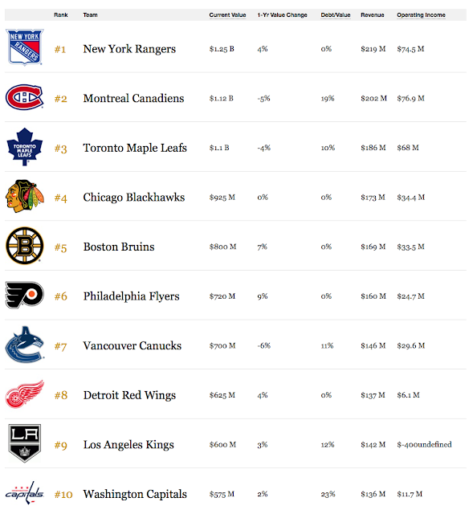Select the Washington Capitals logo
473x514 pixels.
pos(25,492)
